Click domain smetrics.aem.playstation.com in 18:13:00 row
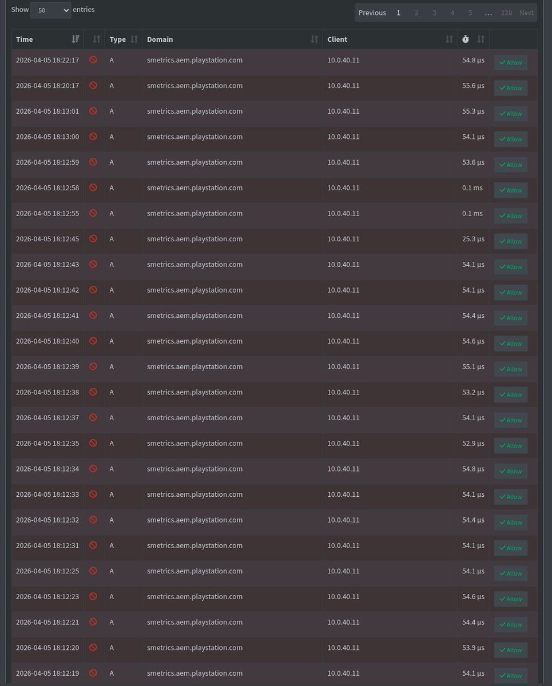 (194, 137)
